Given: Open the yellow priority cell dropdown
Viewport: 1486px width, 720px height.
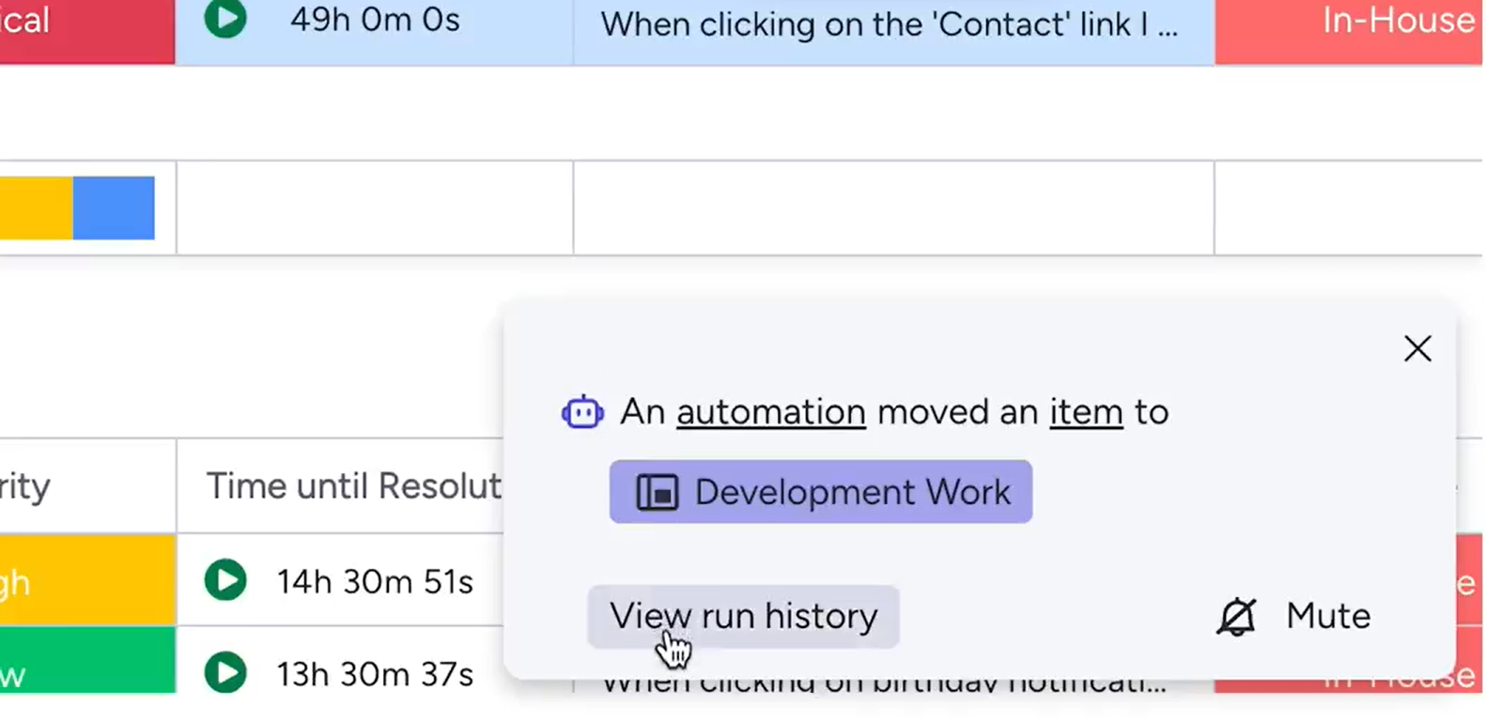Looking at the screenshot, I should [x=86, y=581].
